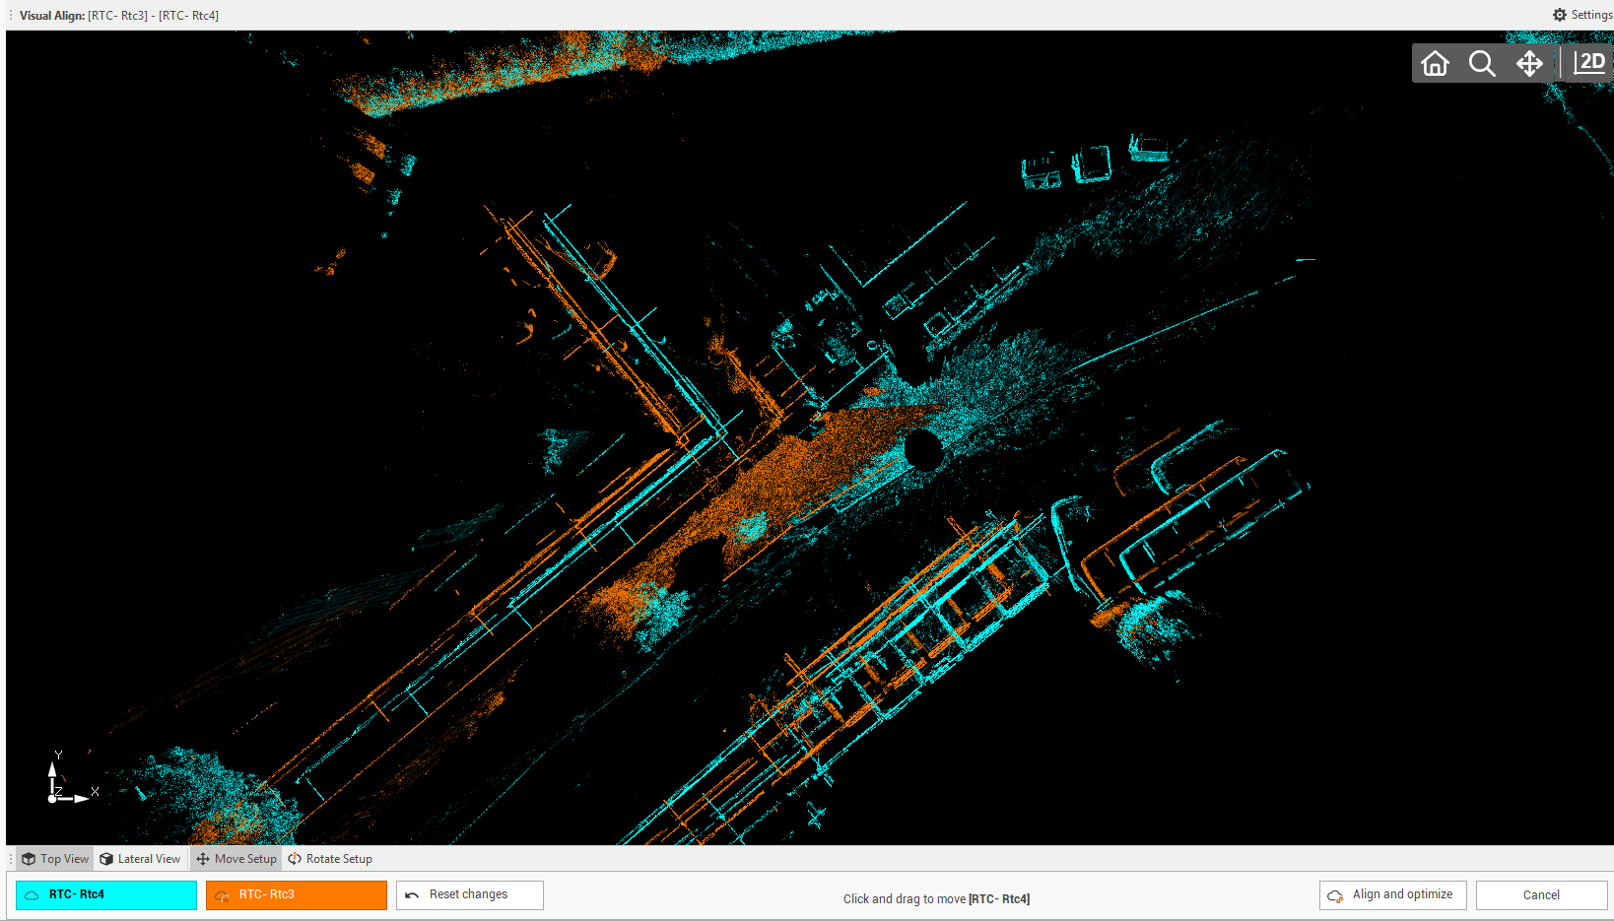Enable the Move Setup mode

tap(236, 859)
